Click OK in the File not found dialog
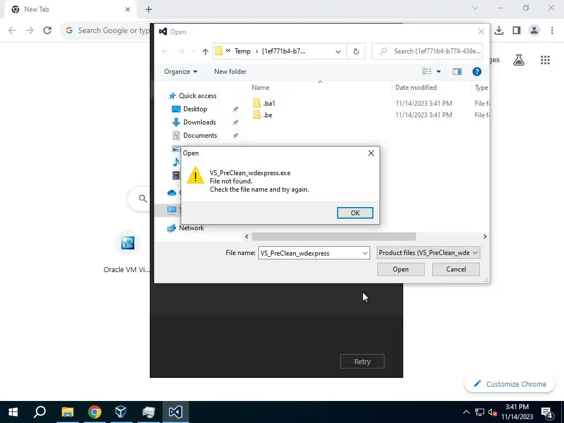Image resolution: width=564 pixels, height=423 pixels. point(355,213)
